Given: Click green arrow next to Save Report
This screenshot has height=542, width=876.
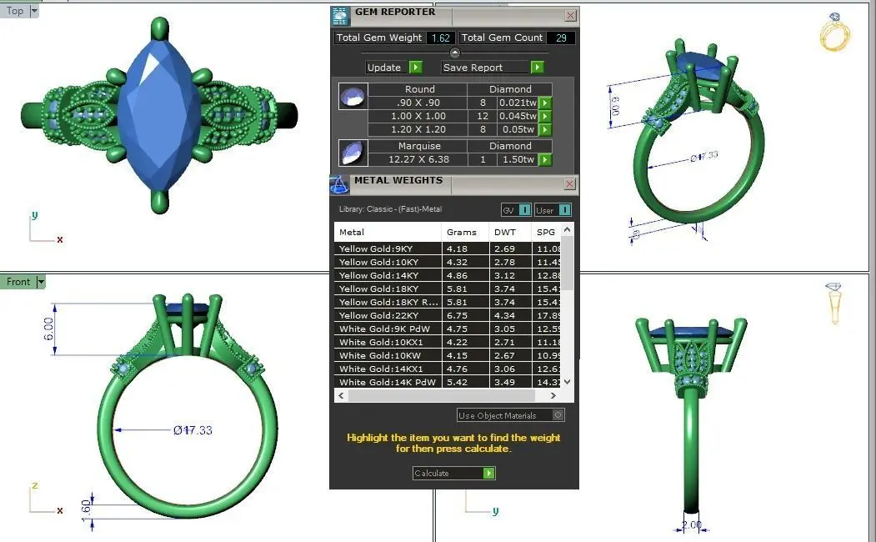Looking at the screenshot, I should (537, 67).
